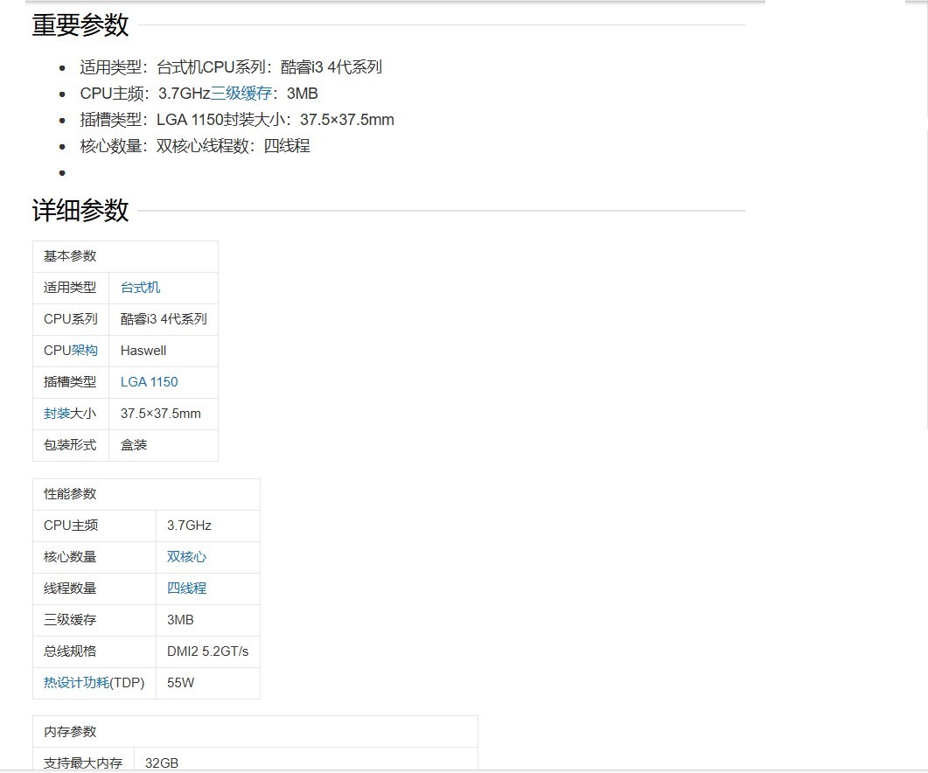Click the 热设计功耗 link beside (TDP)
928x773 pixels.
click(76, 682)
